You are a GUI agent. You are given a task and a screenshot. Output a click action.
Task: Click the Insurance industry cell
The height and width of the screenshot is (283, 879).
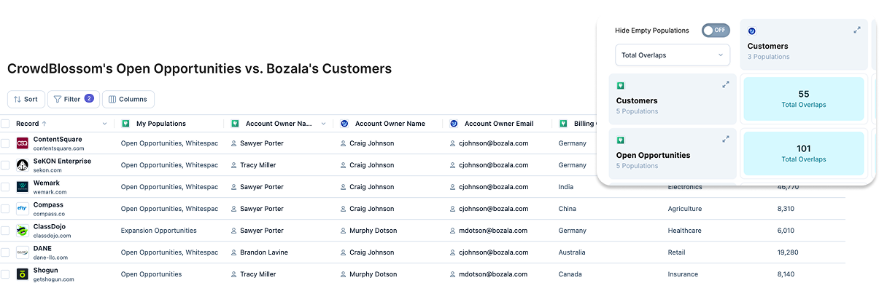pos(683,274)
